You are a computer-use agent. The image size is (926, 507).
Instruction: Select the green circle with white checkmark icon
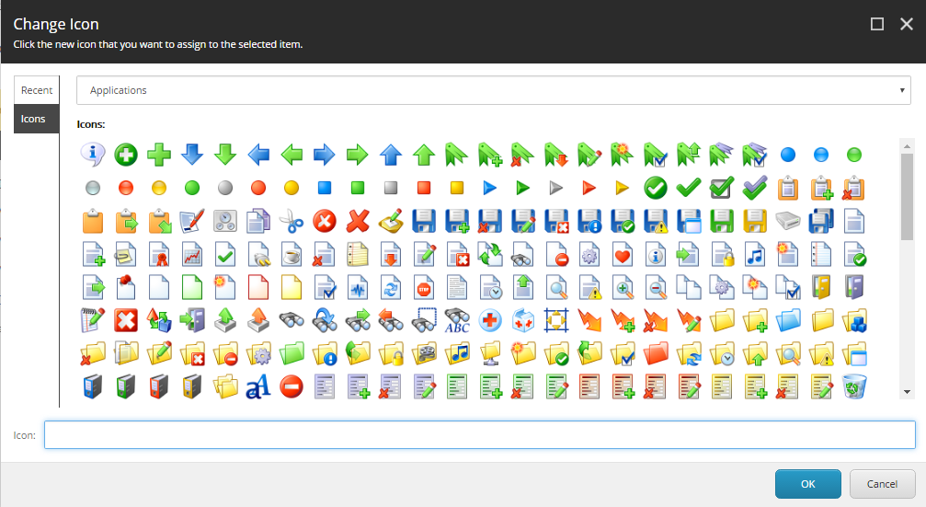[656, 188]
